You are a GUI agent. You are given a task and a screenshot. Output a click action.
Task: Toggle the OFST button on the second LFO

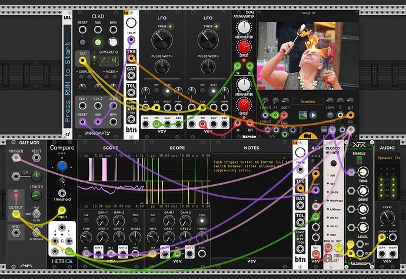pyautogui.click(x=214, y=91)
